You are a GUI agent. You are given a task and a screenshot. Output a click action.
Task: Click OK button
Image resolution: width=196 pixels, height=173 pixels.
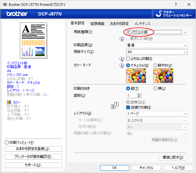(x=115, y=168)
